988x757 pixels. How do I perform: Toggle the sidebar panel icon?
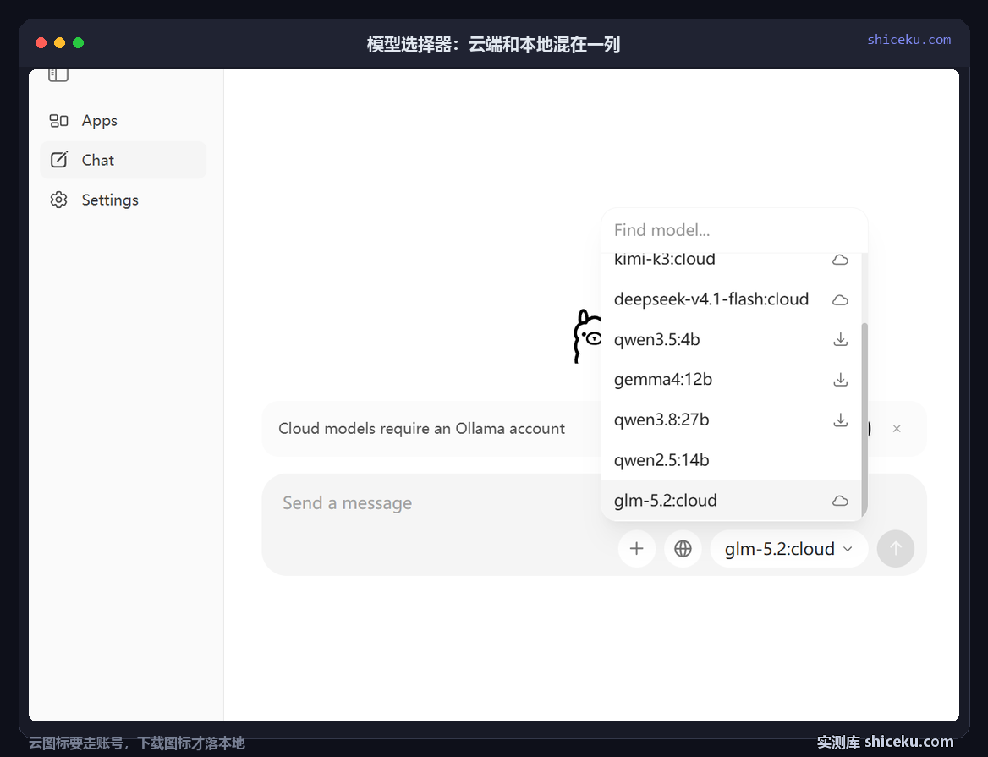pyautogui.click(x=58, y=75)
